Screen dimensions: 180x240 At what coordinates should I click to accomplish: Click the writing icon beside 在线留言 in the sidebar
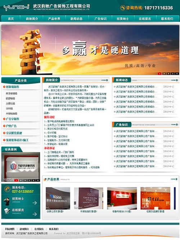coord(7,211)
